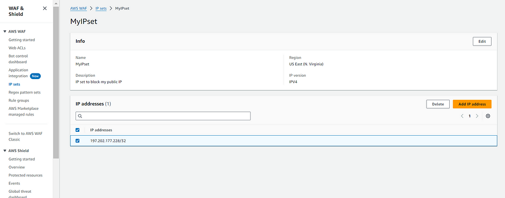Open Rule groups in sidebar
The height and width of the screenshot is (198, 505).
[x=19, y=101]
